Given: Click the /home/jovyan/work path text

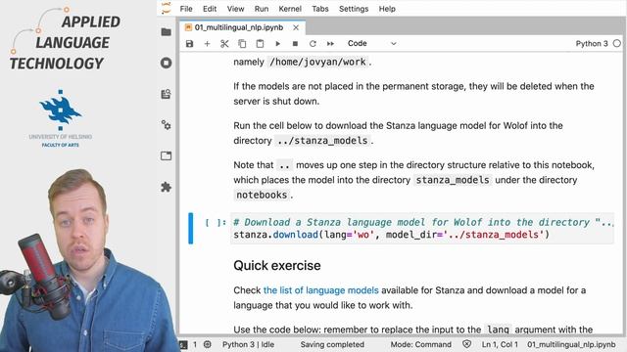Looking at the screenshot, I should [317, 62].
